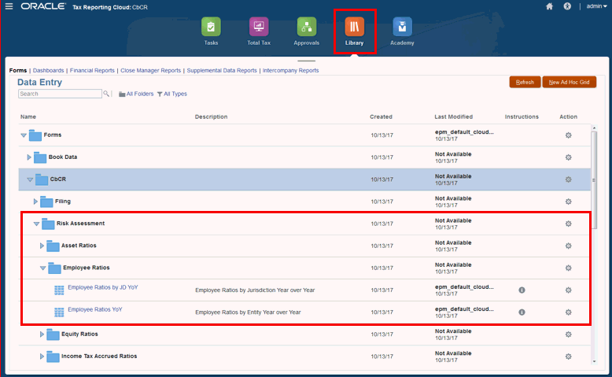Open the Tasks card icon
The height and width of the screenshot is (377, 612).
click(211, 27)
